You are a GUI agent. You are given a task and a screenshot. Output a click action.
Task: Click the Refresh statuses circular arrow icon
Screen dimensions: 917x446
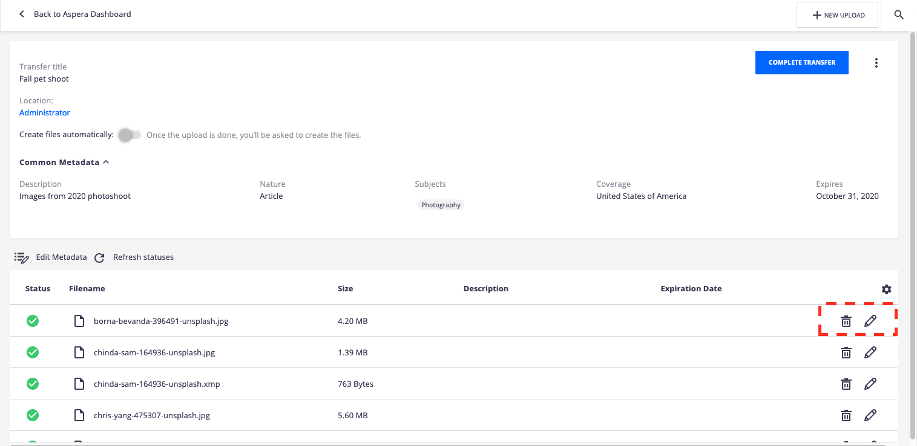(x=100, y=258)
